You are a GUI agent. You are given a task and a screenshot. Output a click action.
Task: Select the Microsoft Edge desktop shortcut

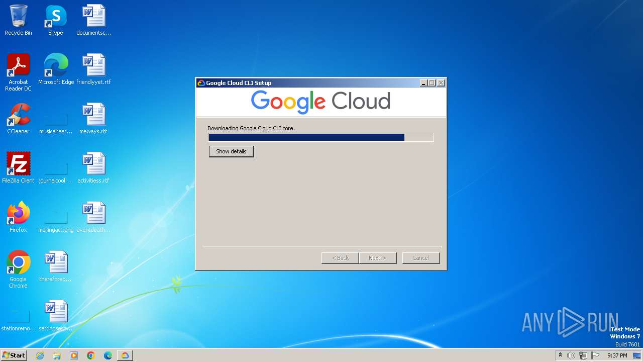pyautogui.click(x=56, y=69)
